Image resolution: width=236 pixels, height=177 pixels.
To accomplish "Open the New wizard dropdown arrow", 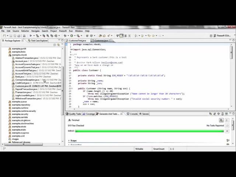I will click(x=7, y=36).
